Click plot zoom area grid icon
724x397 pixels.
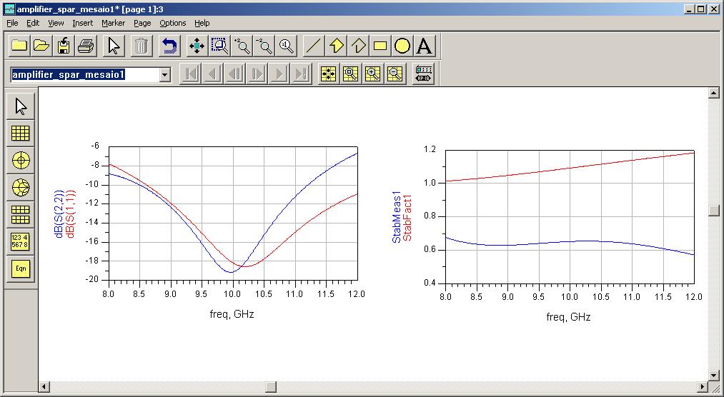[x=350, y=74]
